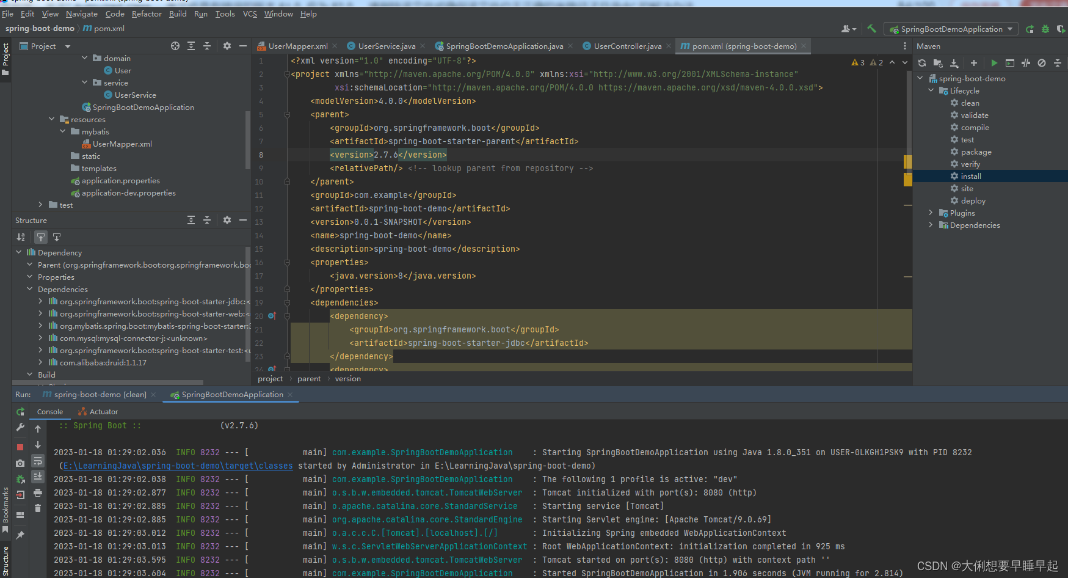Click the Debug bug icon in the top toolbar
This screenshot has height=578, width=1068.
(1045, 29)
